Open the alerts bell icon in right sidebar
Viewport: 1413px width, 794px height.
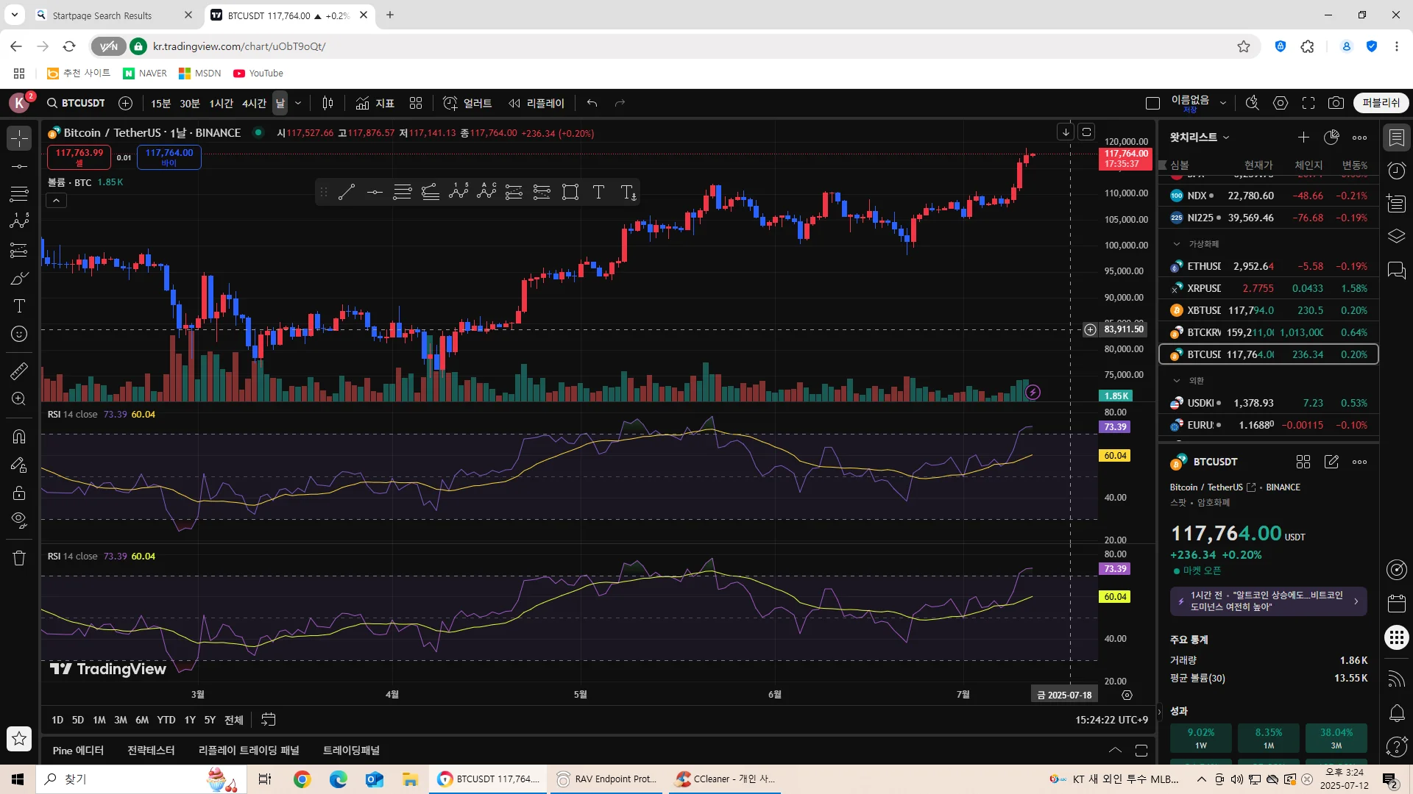(x=1396, y=712)
